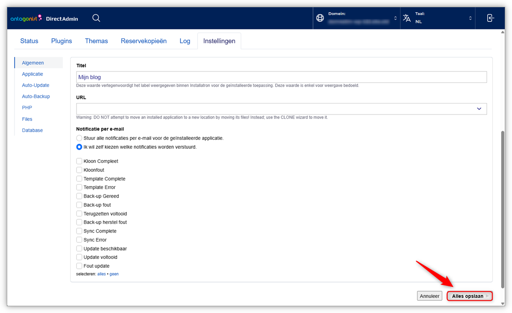Enable the Kloon Compleet checkbox
The height and width of the screenshot is (313, 512).
[x=79, y=161]
